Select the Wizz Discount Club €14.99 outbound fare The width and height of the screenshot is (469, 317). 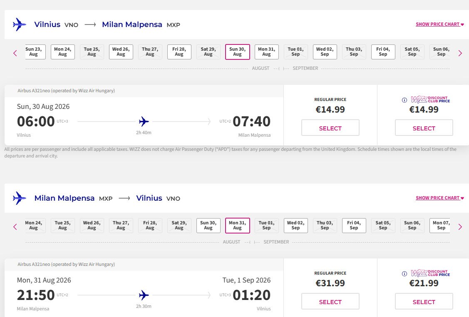[424, 128]
